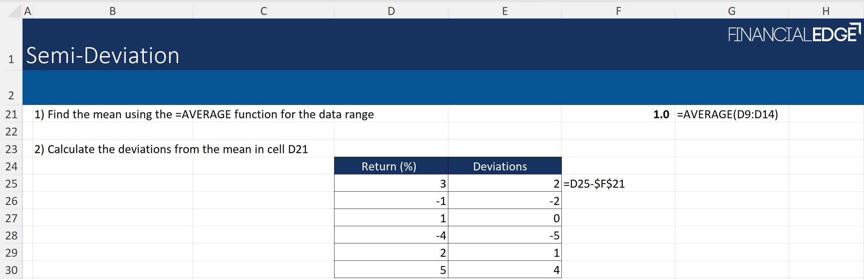Select row 25 header
The height and width of the screenshot is (279, 864).
pyautogui.click(x=11, y=184)
